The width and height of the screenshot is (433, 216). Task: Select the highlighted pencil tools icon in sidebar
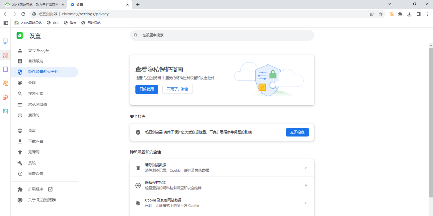click(x=5, y=55)
